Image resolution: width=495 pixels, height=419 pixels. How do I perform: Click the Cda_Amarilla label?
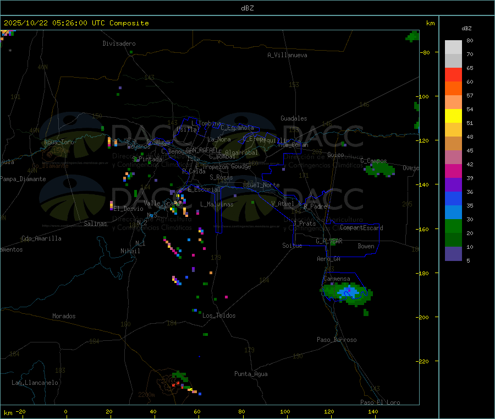click(41, 238)
